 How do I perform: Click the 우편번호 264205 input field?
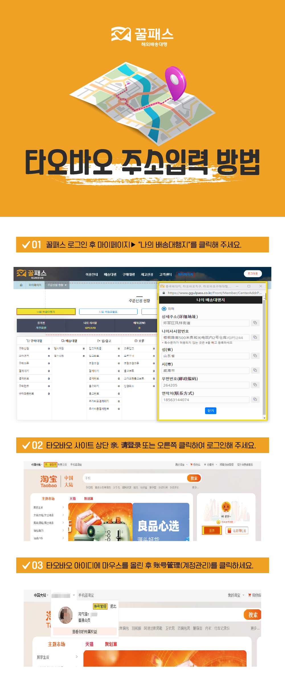206,385
